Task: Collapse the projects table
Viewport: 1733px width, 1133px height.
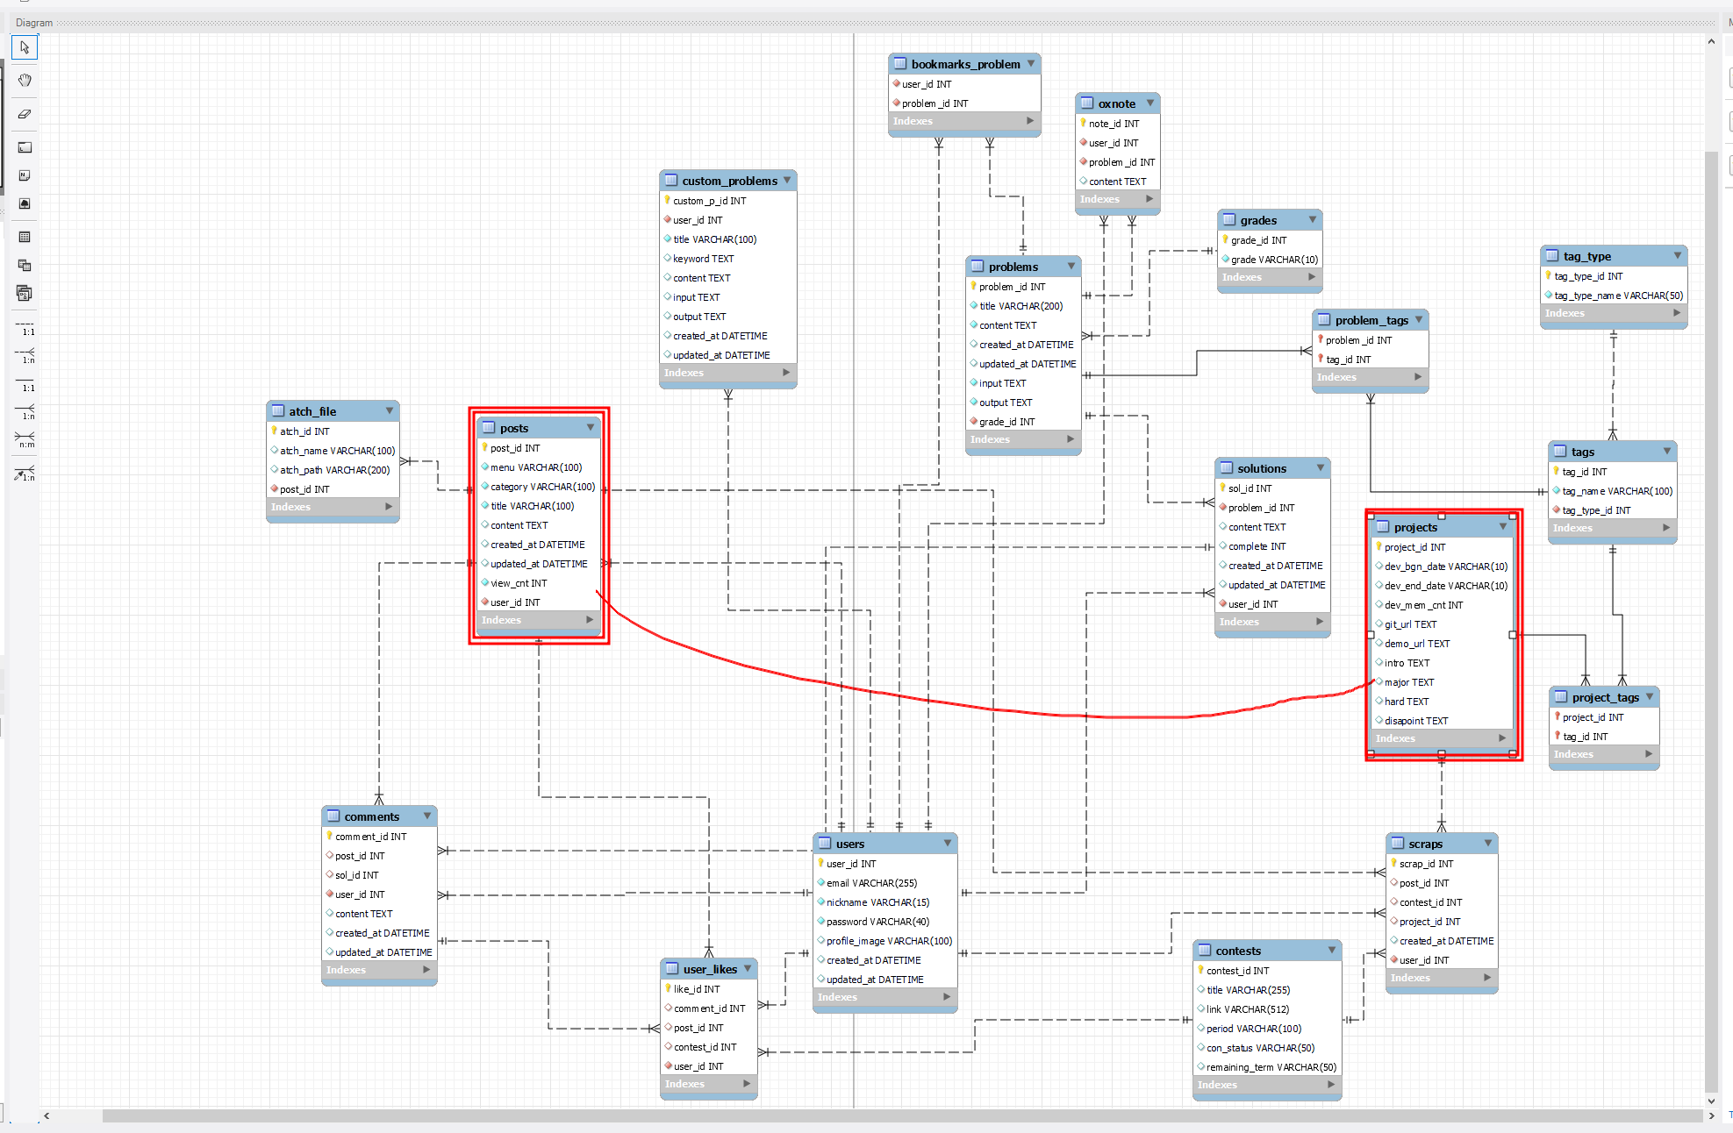Action: pos(1502,527)
